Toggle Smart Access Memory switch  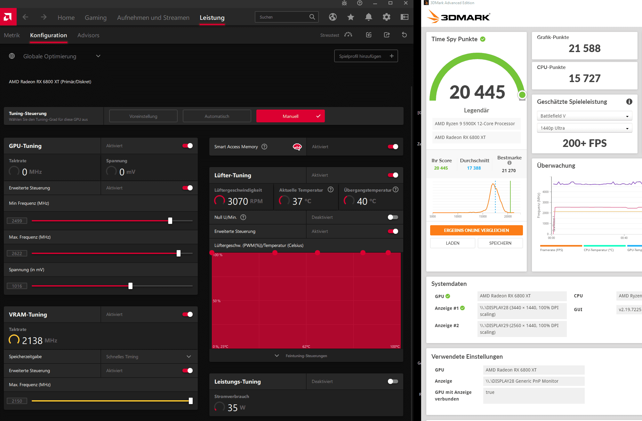click(x=393, y=147)
